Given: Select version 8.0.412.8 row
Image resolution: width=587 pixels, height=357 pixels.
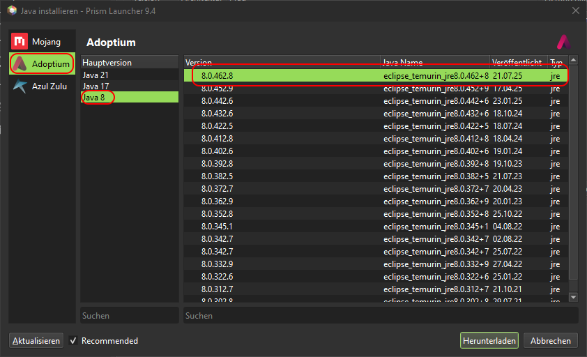Looking at the screenshot, I should 376,139.
